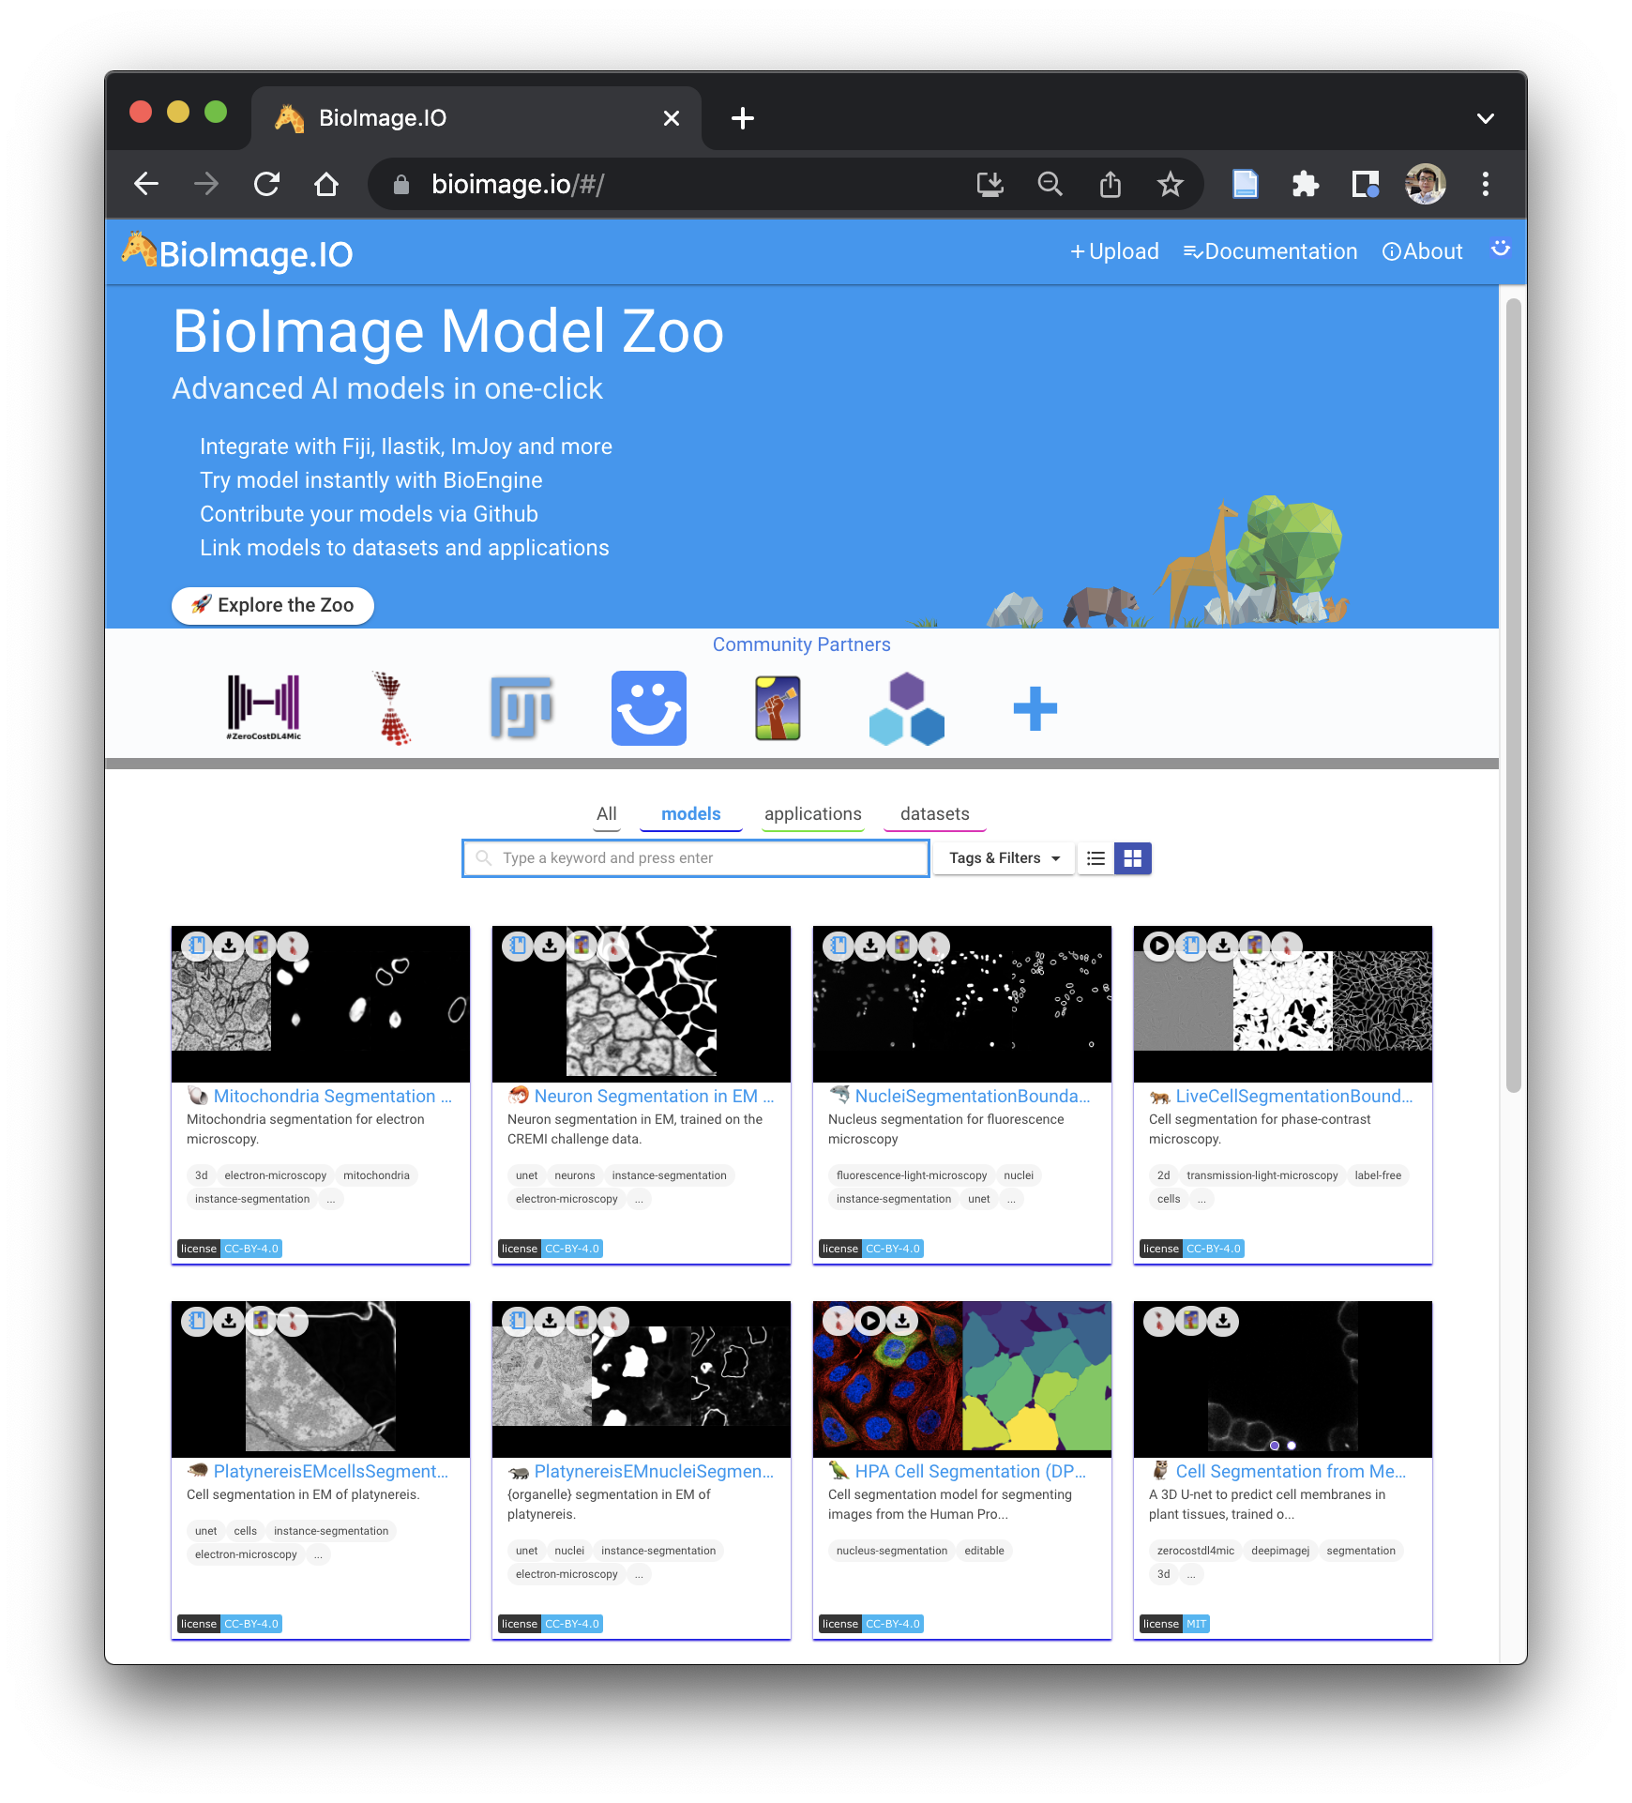Click the browser share icon
This screenshot has width=1632, height=1803.
coord(1110,184)
